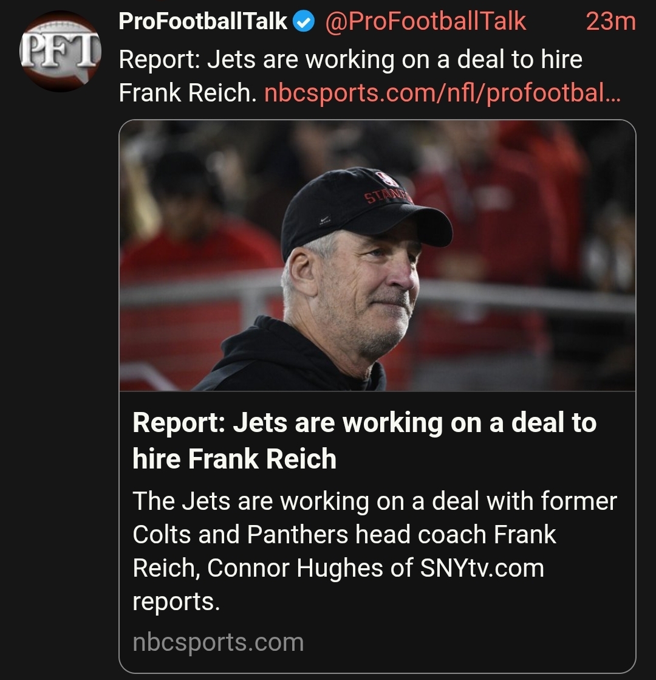Open the @ProFootballTalk handle

[425, 22]
